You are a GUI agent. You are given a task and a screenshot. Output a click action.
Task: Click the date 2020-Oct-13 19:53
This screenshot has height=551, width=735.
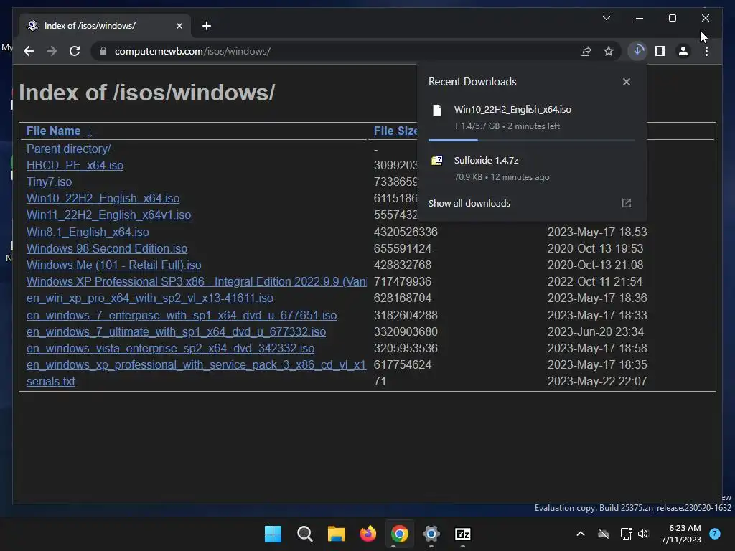tap(595, 248)
